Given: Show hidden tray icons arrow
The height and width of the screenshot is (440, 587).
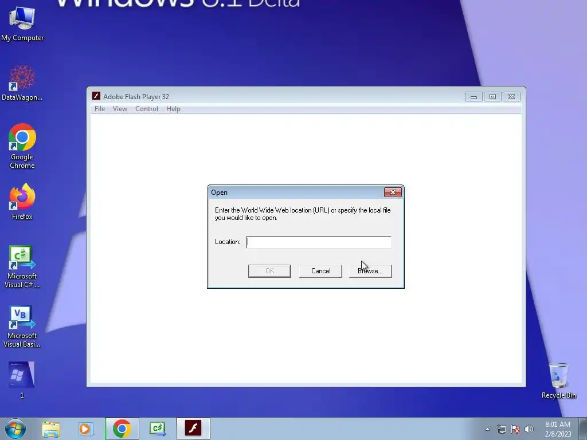Looking at the screenshot, I should [x=487, y=429].
